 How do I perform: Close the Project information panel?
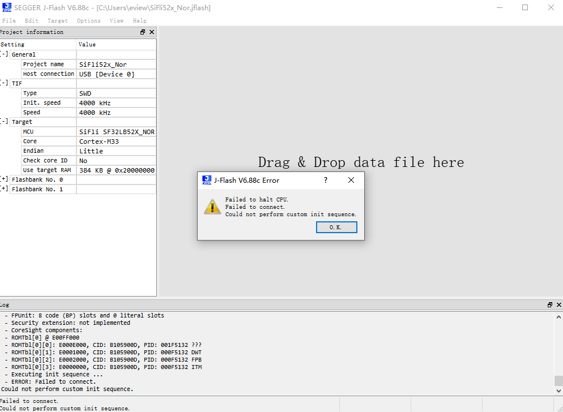tap(152, 32)
